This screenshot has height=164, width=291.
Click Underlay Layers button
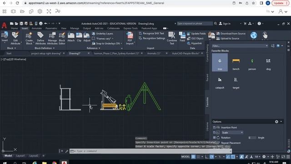(x=102, y=34)
